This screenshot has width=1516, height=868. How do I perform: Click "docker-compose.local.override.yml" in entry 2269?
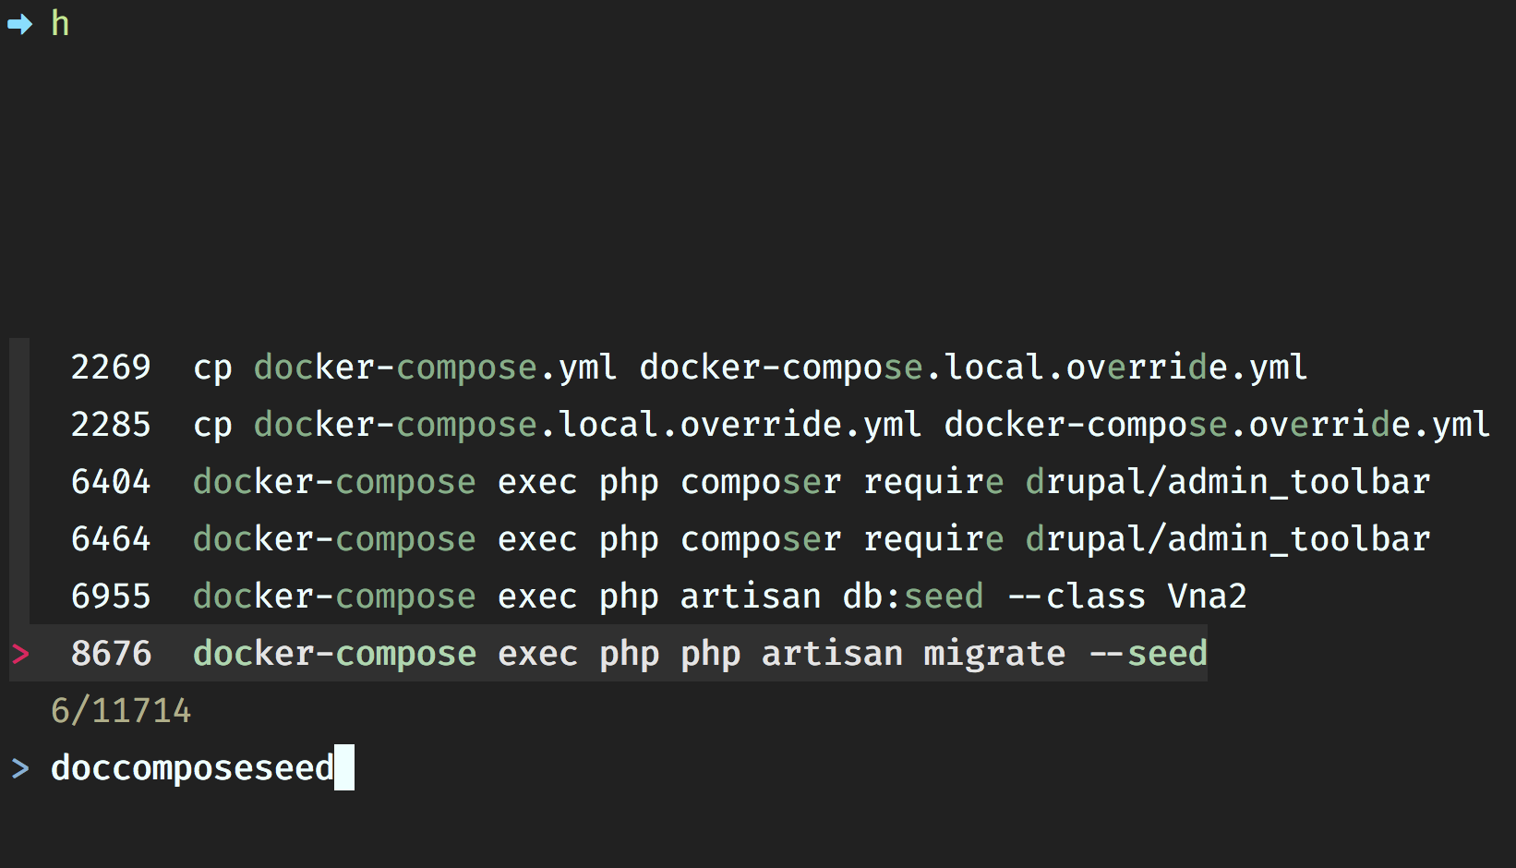point(973,368)
